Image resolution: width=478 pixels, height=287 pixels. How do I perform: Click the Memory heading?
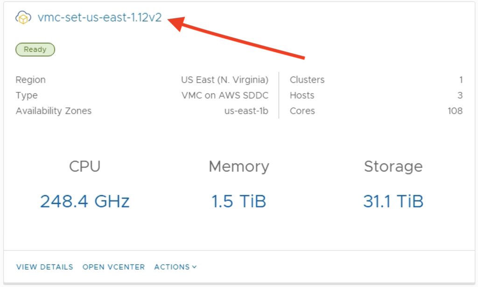239,166
